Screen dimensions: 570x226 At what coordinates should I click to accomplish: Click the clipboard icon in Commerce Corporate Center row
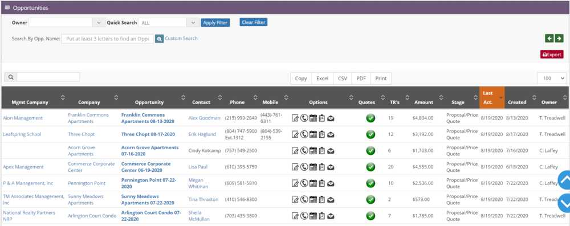click(x=321, y=167)
